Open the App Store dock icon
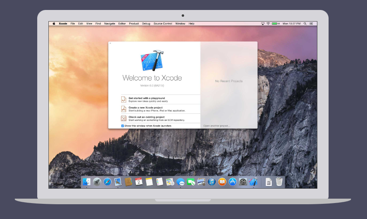367x219 pixels. pyautogui.click(x=233, y=182)
